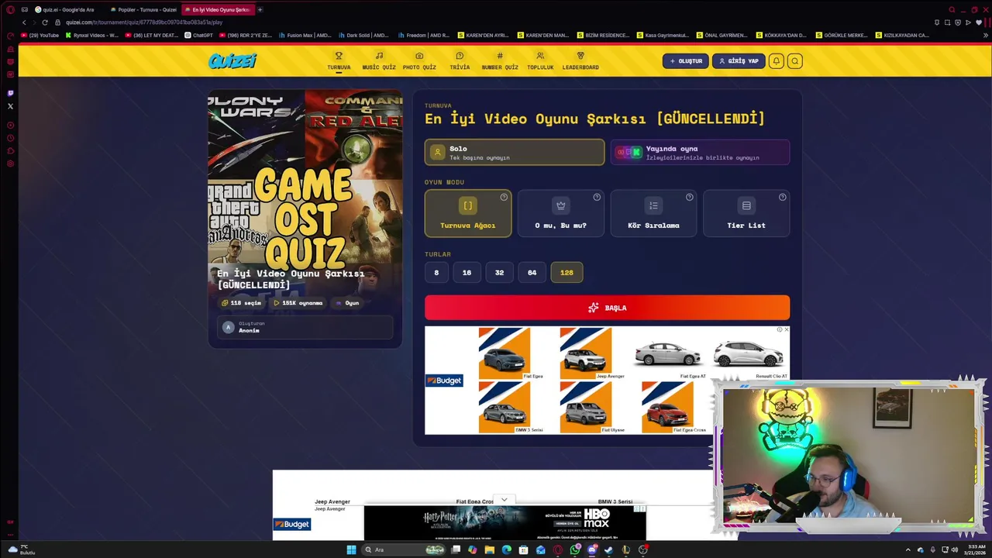Open Opera menu logo
The width and height of the screenshot is (992, 558).
tap(10, 9)
